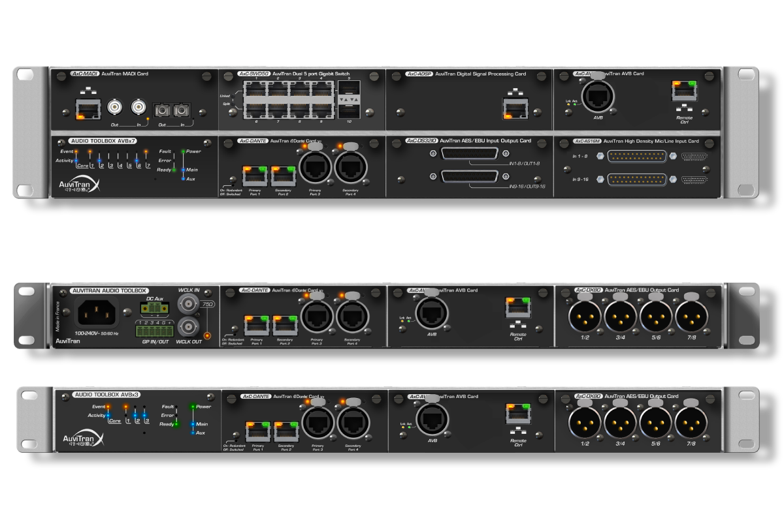Image resolution: width=784 pixels, height=522 pixels.
Task: Click the Power LED on the AVBx7 panel
Action: point(183,151)
